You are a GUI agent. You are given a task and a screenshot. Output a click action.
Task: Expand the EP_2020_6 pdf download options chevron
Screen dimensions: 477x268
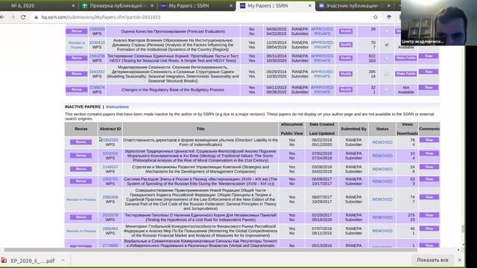click(63, 261)
